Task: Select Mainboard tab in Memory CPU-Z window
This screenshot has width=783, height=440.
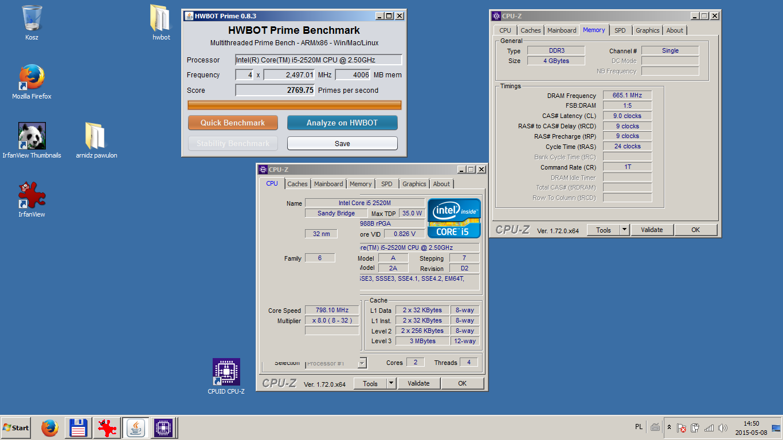Action: (562, 30)
